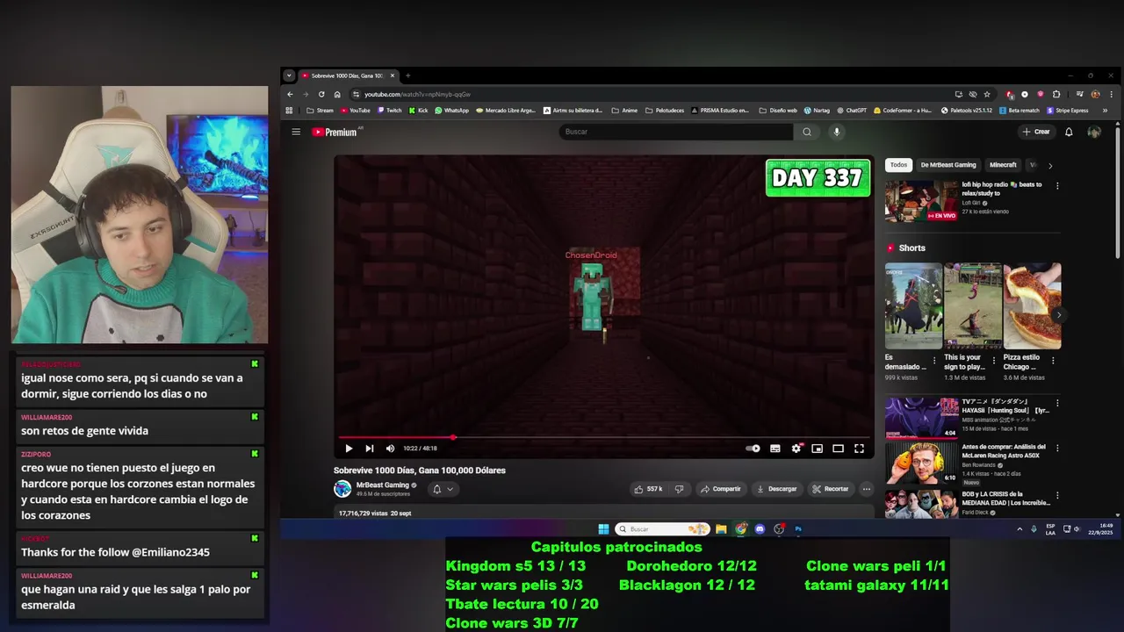The height and width of the screenshot is (632, 1124).
Task: Open the WhatsApp bookmark
Action: 452,111
